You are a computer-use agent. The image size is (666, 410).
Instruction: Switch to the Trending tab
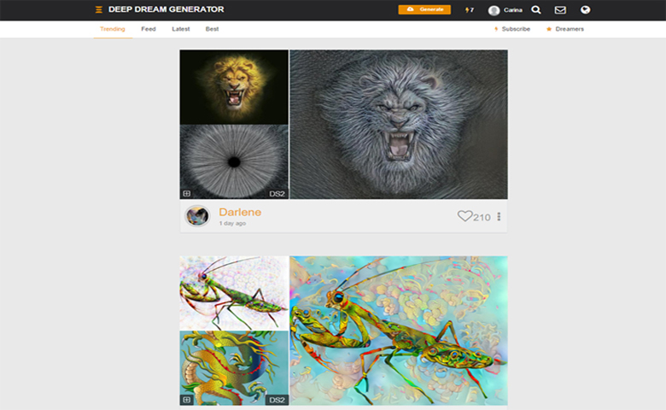[x=113, y=29]
